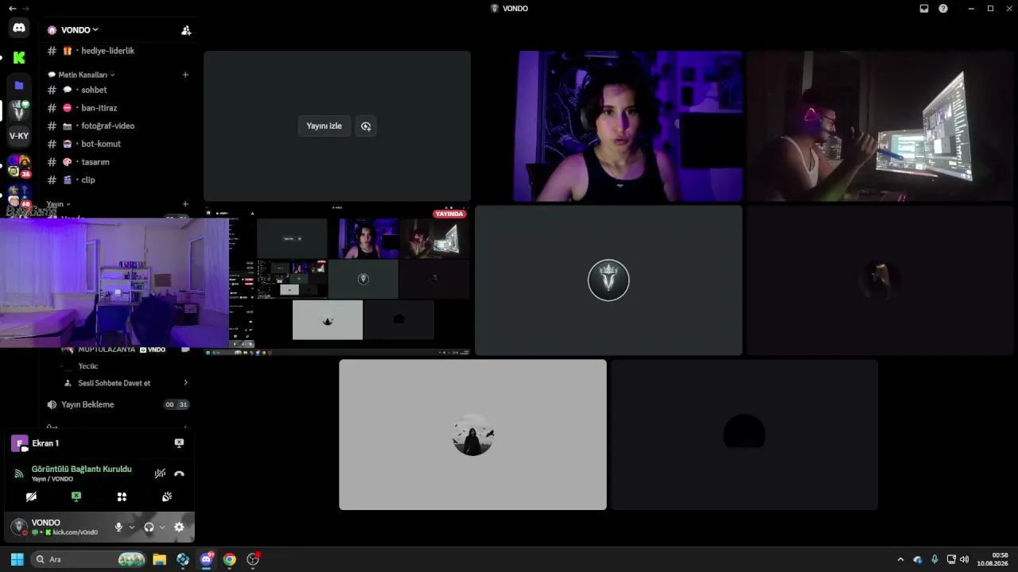Select the light gray participant tile
The height and width of the screenshot is (572, 1018).
pos(473,435)
